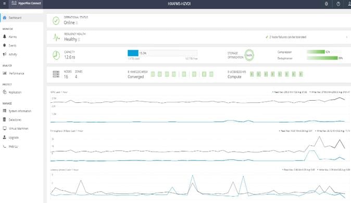Click the Deduplication savings bar

322,58
